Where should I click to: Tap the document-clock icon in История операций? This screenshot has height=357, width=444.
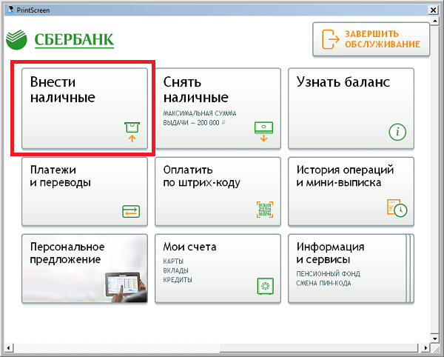[x=397, y=208]
